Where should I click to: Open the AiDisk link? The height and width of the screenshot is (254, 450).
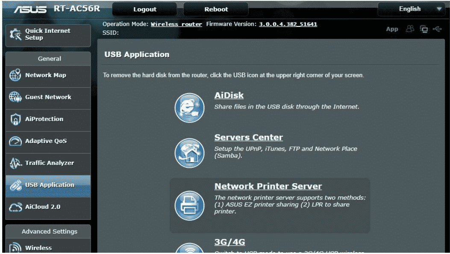pos(229,96)
